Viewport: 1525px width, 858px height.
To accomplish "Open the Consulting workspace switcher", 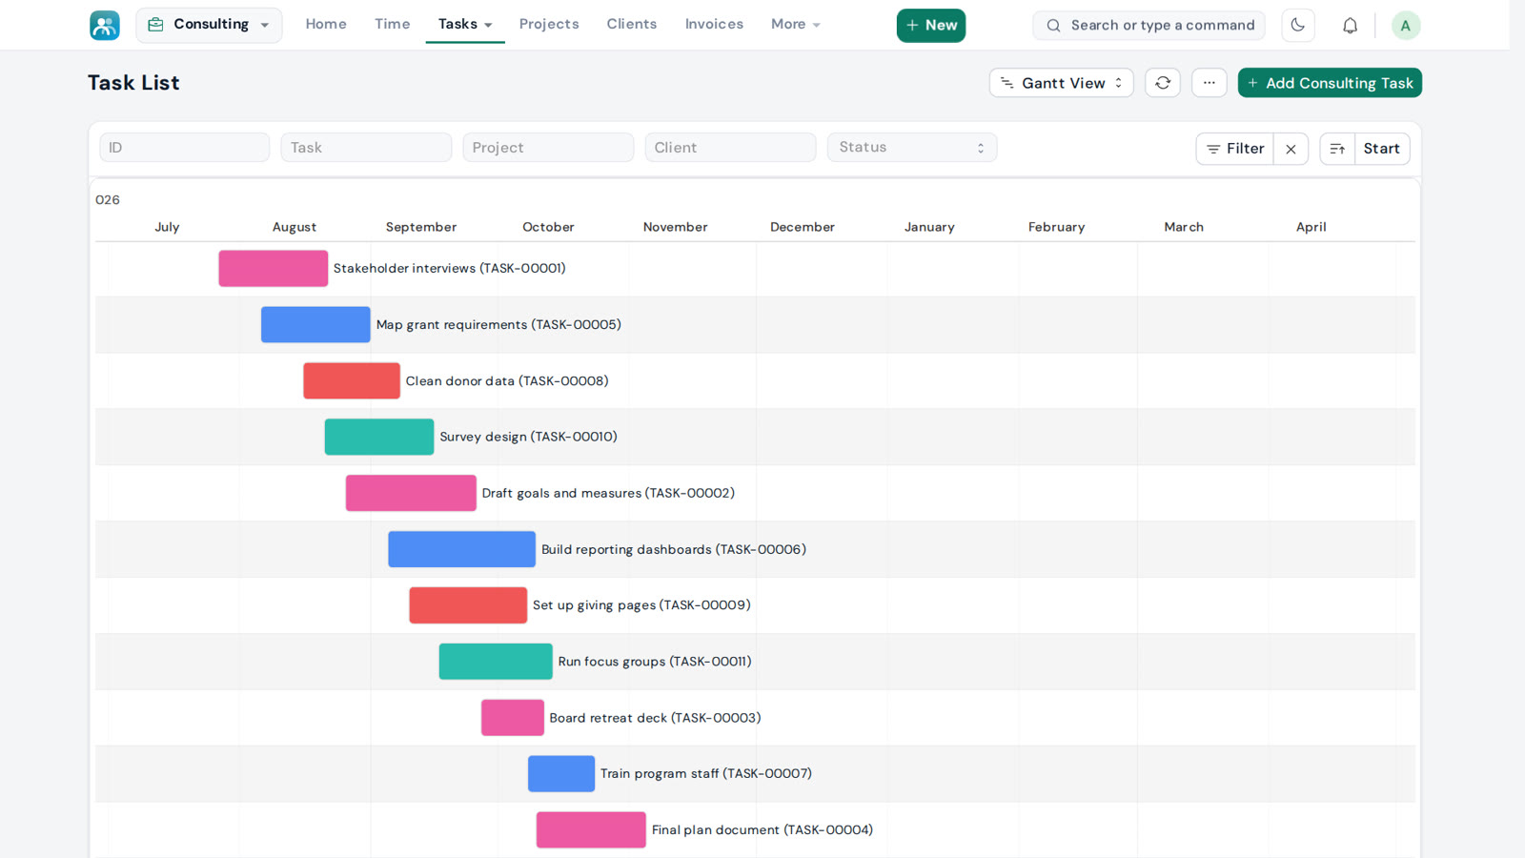I will 209,25.
